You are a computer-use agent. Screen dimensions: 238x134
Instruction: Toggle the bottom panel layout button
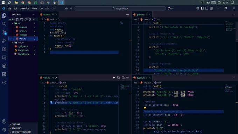[207, 8]
